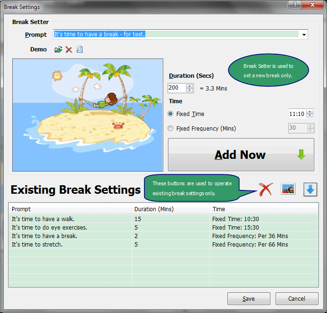Click the Prompt text field

[176, 34]
